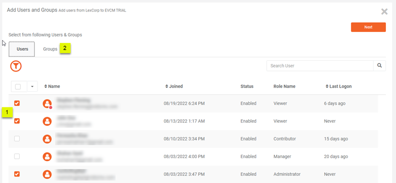Click avatar of the Contributor role user
Screen dimensions: 396x183
(47, 139)
